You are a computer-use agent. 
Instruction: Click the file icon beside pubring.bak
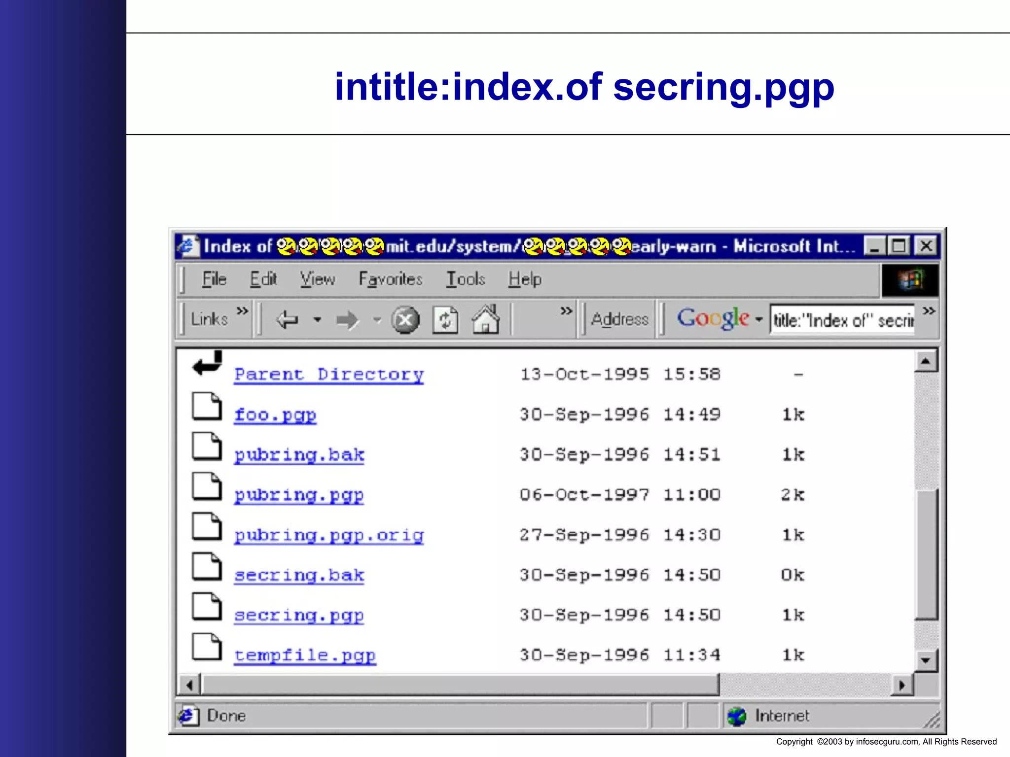207,447
